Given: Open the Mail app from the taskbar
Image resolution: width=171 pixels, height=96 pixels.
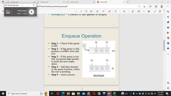Looking at the screenshot, I should [x=84, y=94].
